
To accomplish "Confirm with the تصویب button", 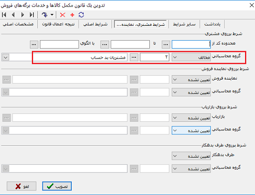I will coord(57,186).
